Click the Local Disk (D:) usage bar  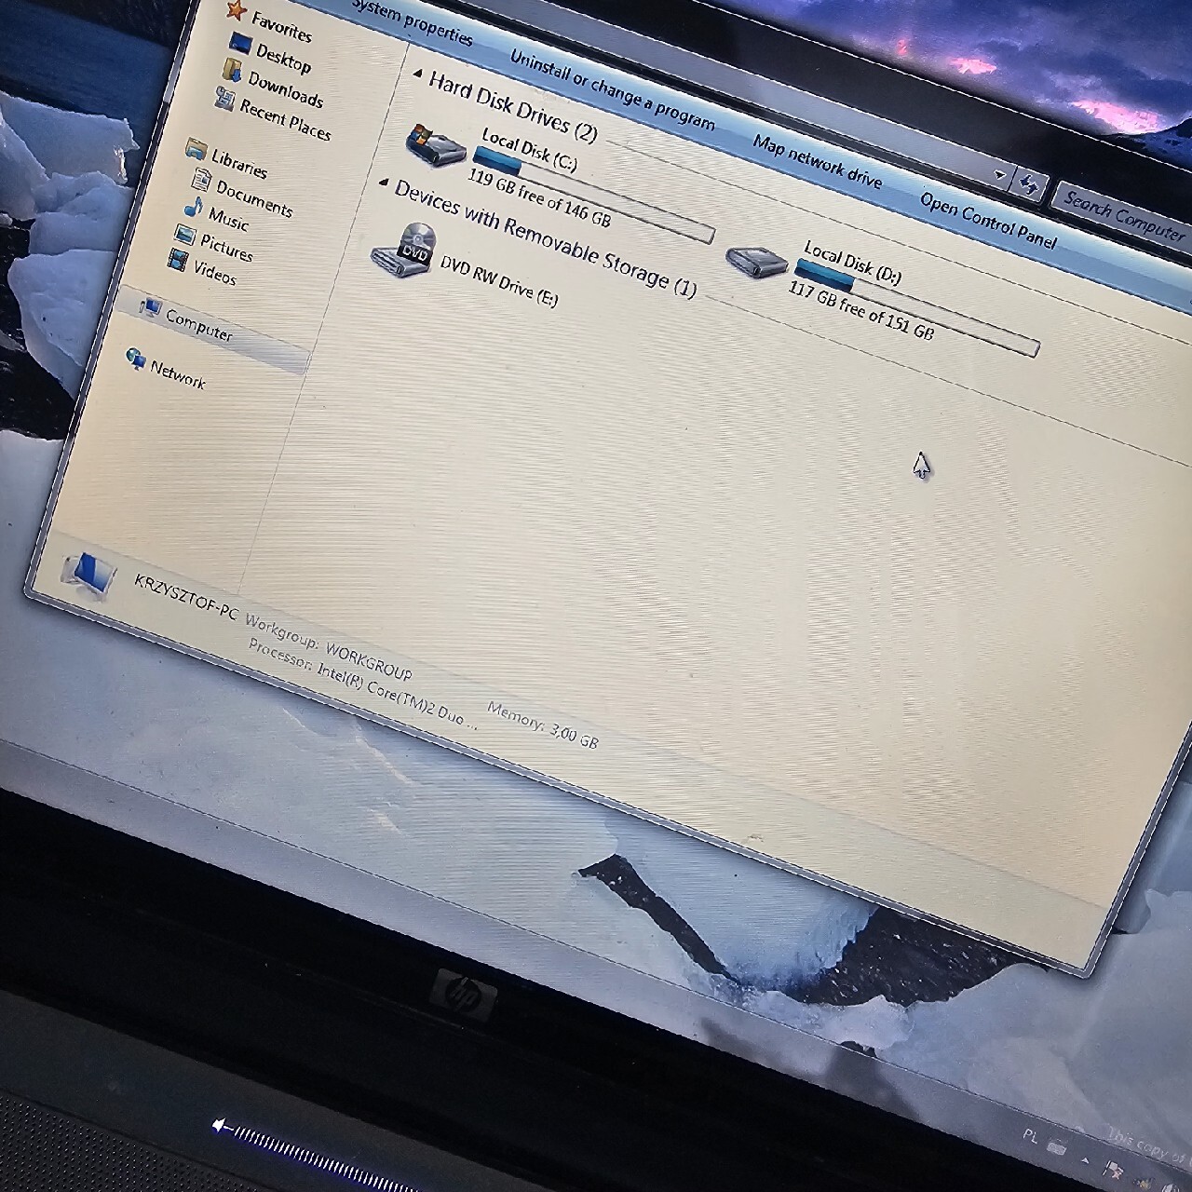[x=917, y=307]
